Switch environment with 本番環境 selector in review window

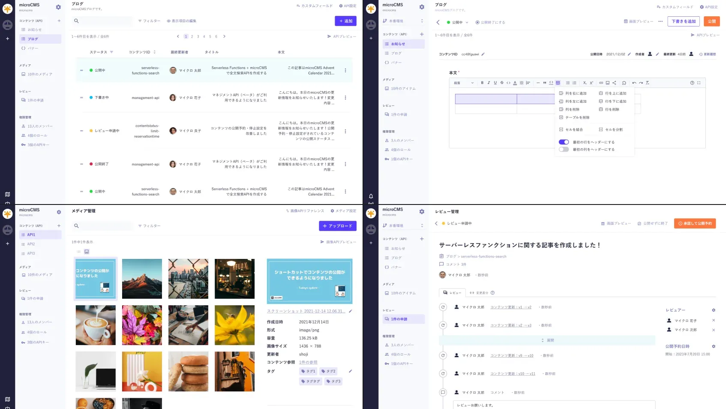403,226
